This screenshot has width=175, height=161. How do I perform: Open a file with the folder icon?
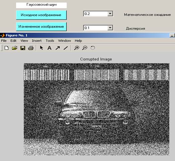point(14,48)
